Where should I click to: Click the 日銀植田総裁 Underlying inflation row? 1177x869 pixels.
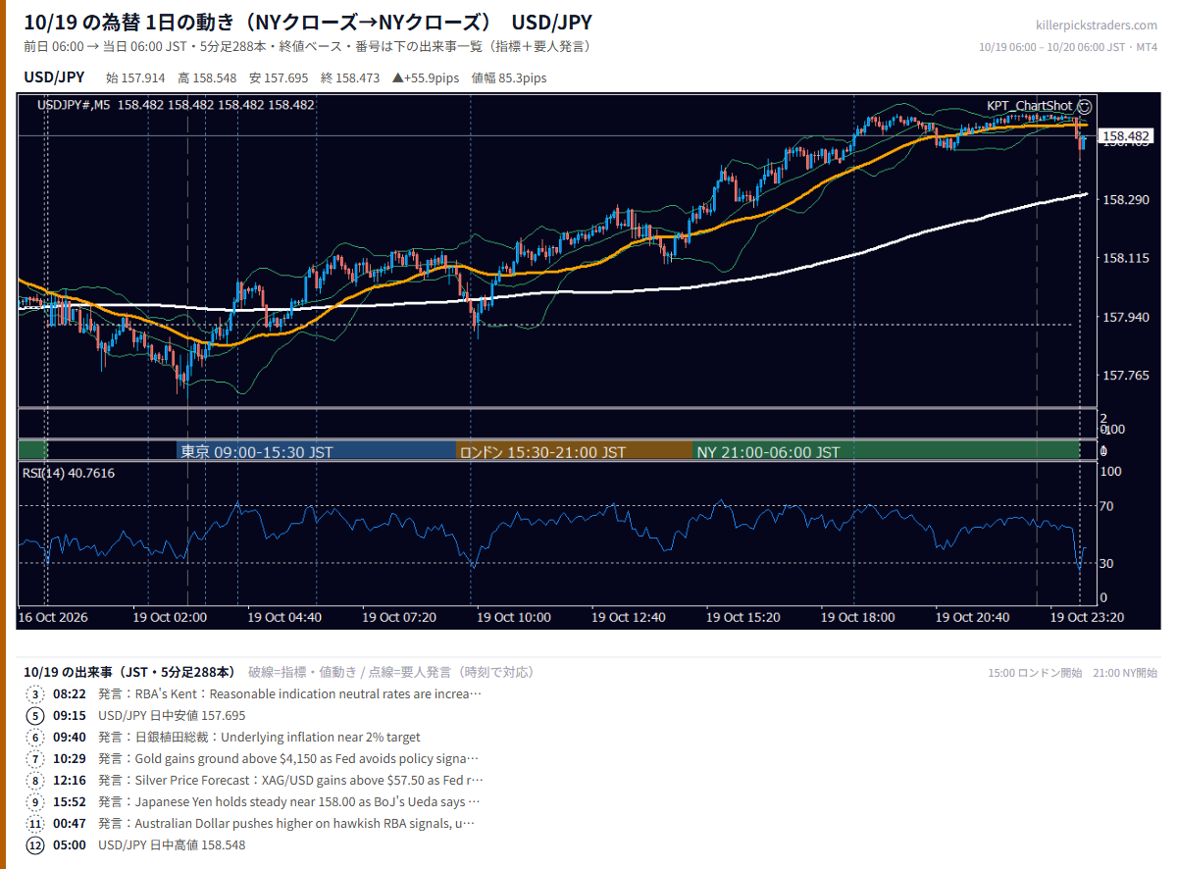tap(259, 738)
